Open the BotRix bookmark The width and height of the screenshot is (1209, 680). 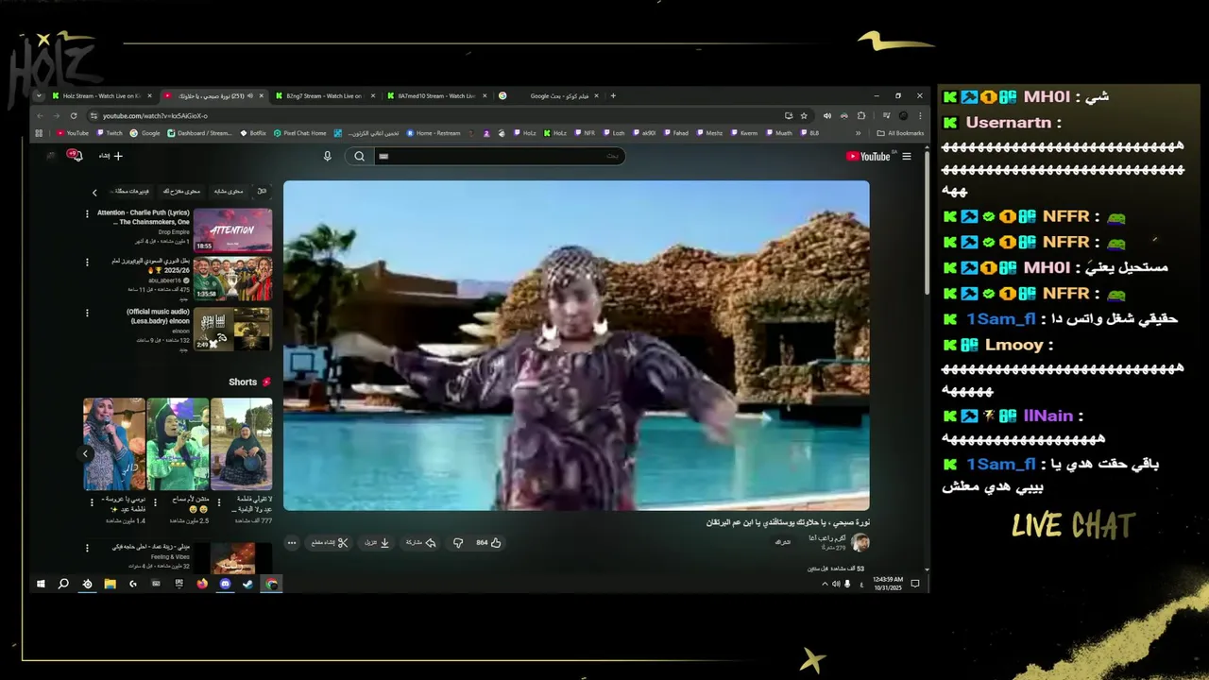click(x=253, y=133)
